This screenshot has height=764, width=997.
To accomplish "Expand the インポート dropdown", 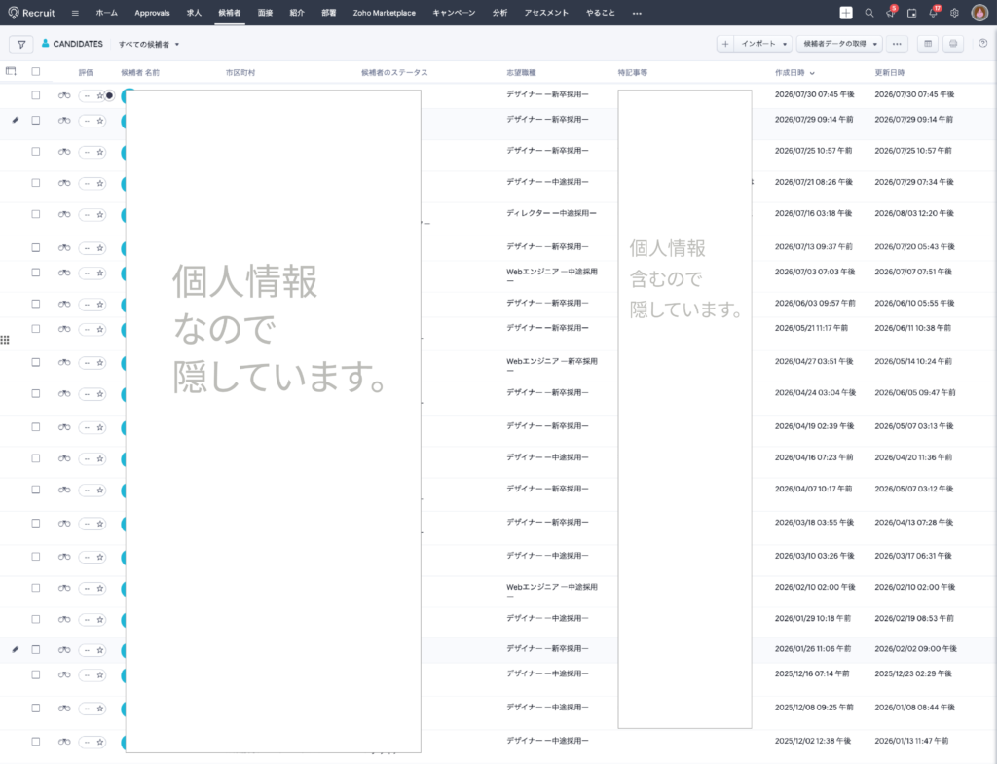I will click(785, 44).
